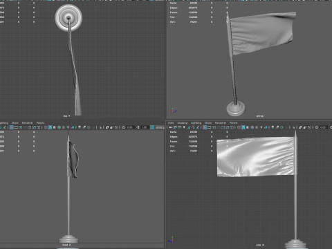Toggle color management button in front view toolbar
Viewport: 332px width, 249px height.
152,127
